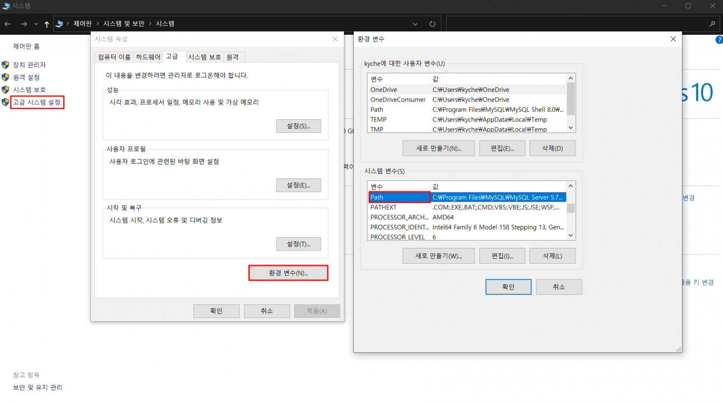Open 고급 시스템 설정 link
The width and height of the screenshot is (723, 402).
click(37, 102)
